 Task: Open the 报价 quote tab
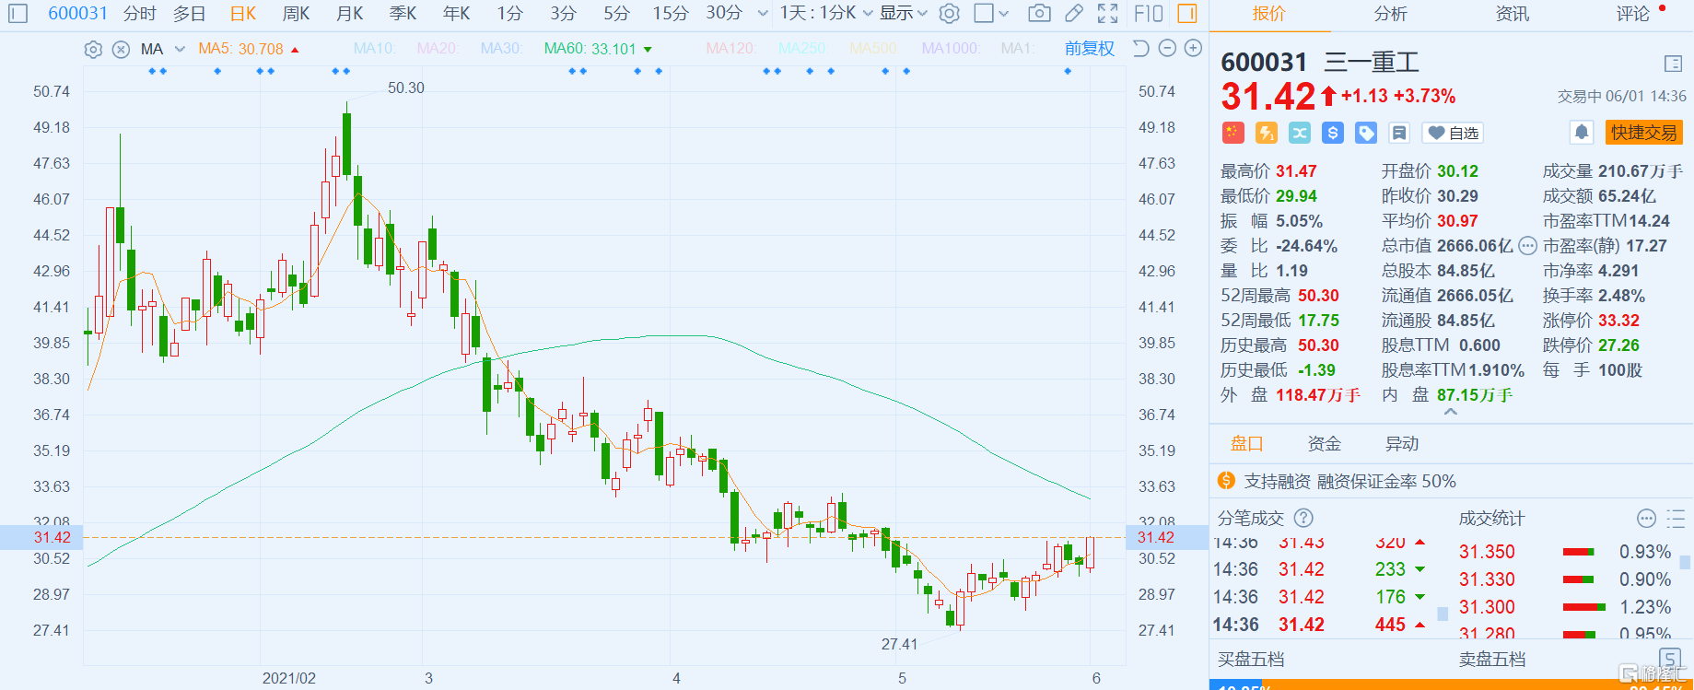coord(1269,14)
